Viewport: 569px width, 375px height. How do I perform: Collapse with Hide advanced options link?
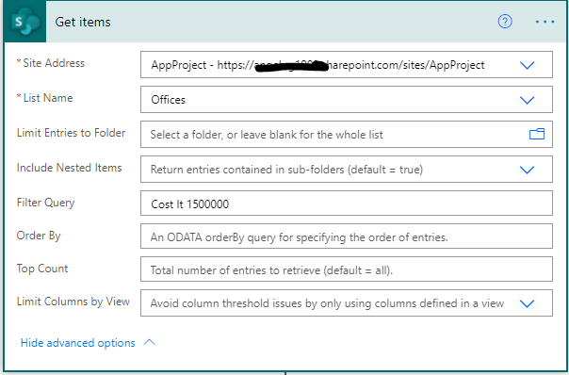[77, 343]
